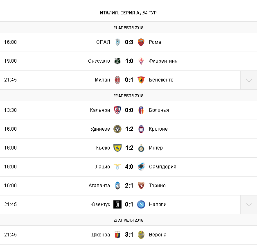The width and height of the screenshot is (257, 245).
Task: Click the Genoa club crest
Action: (117, 235)
